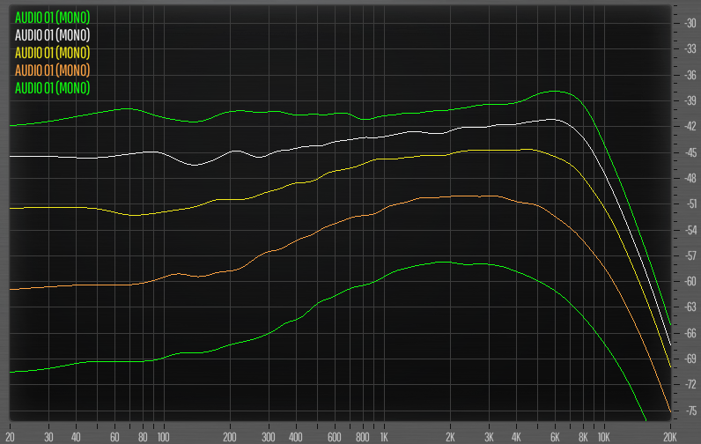Pick the yellow AUDIO 01 (MONO) legend entry

(x=53, y=53)
